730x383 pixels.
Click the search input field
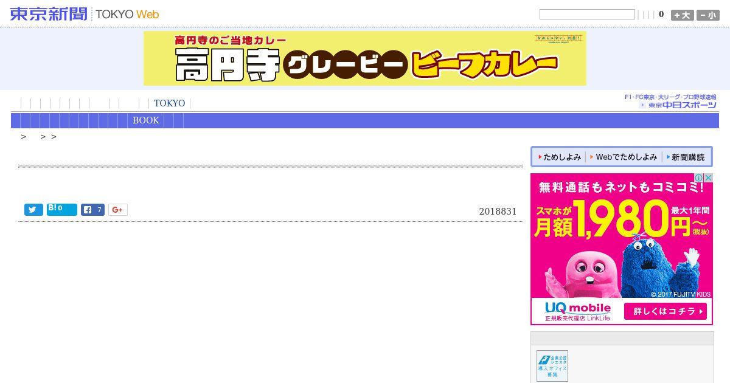coord(587,15)
